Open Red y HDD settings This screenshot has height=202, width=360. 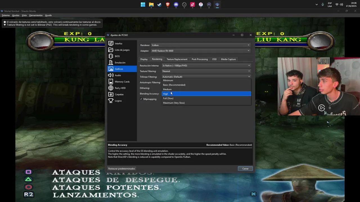click(x=122, y=88)
